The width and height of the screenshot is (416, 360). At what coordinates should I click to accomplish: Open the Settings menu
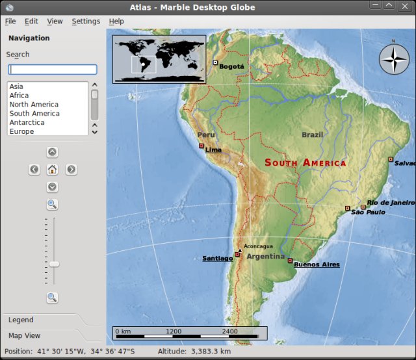(x=86, y=21)
